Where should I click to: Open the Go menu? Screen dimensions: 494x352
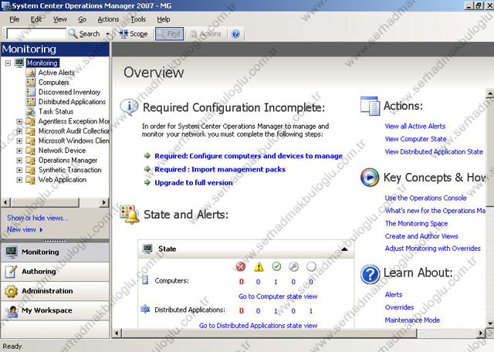coord(82,19)
